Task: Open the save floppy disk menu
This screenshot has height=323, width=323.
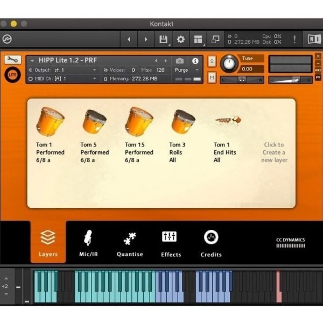Action: pyautogui.click(x=163, y=39)
